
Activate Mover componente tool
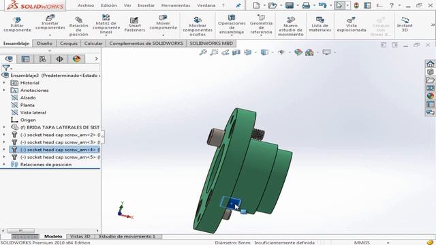click(x=163, y=22)
